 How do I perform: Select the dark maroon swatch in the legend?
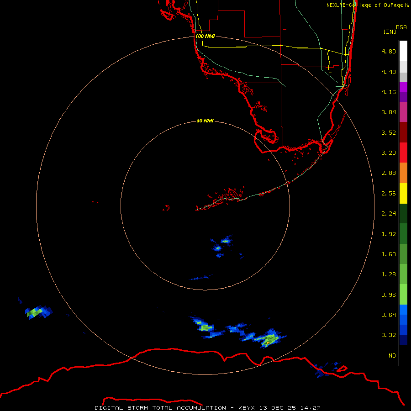pyautogui.click(x=403, y=132)
